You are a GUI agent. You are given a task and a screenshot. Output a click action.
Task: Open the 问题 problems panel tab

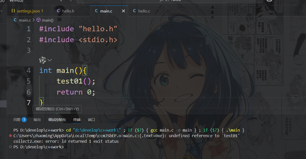[x=17, y=120]
